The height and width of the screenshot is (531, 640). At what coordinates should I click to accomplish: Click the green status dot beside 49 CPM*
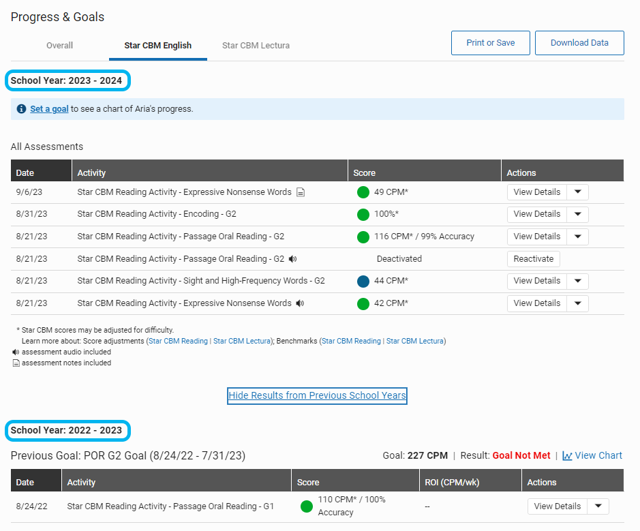pos(363,192)
